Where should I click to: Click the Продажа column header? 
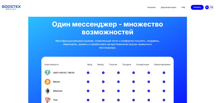click(x=127, y=64)
